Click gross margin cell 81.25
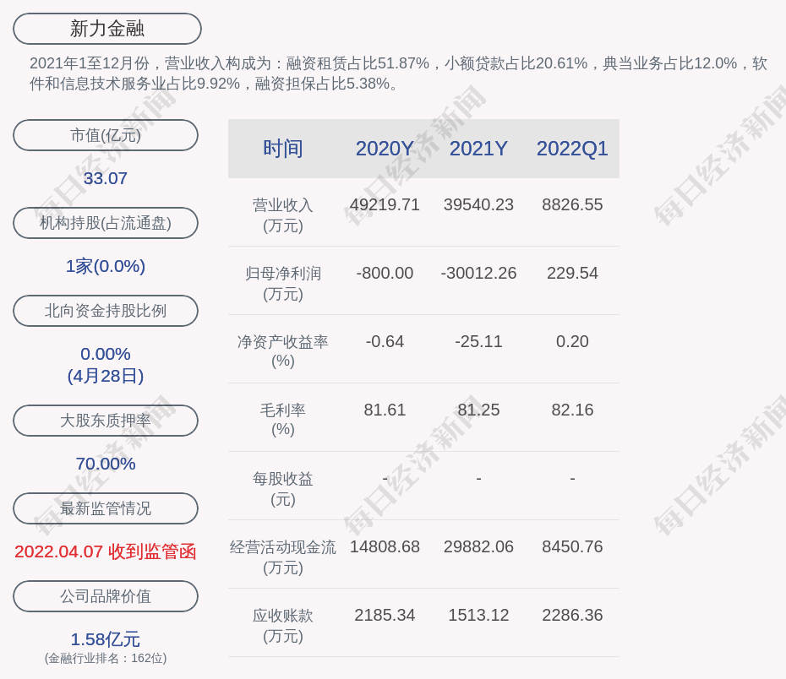The height and width of the screenshot is (679, 786). 478,410
